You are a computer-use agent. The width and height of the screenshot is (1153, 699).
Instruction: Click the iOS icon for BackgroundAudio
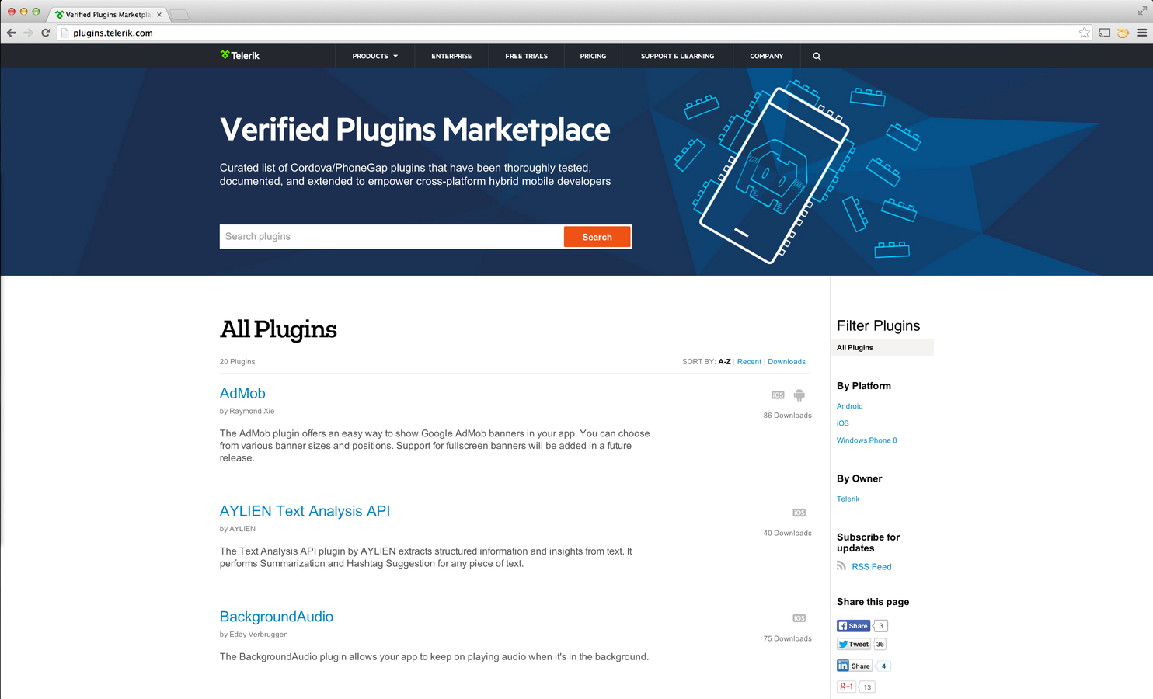(799, 618)
